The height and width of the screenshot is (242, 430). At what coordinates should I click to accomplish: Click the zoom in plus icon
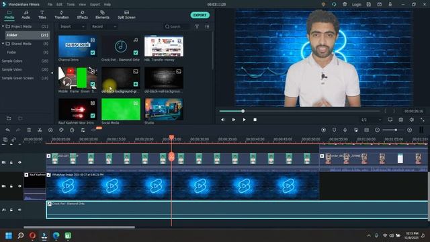pos(409,130)
